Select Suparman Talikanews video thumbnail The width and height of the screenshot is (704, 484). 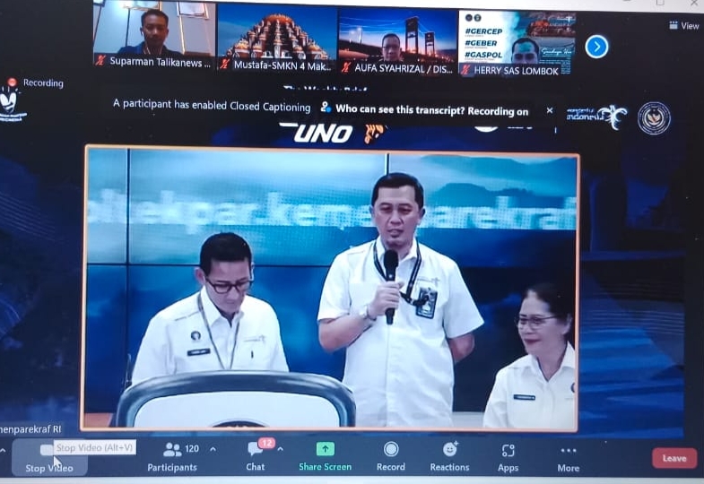[x=154, y=36]
